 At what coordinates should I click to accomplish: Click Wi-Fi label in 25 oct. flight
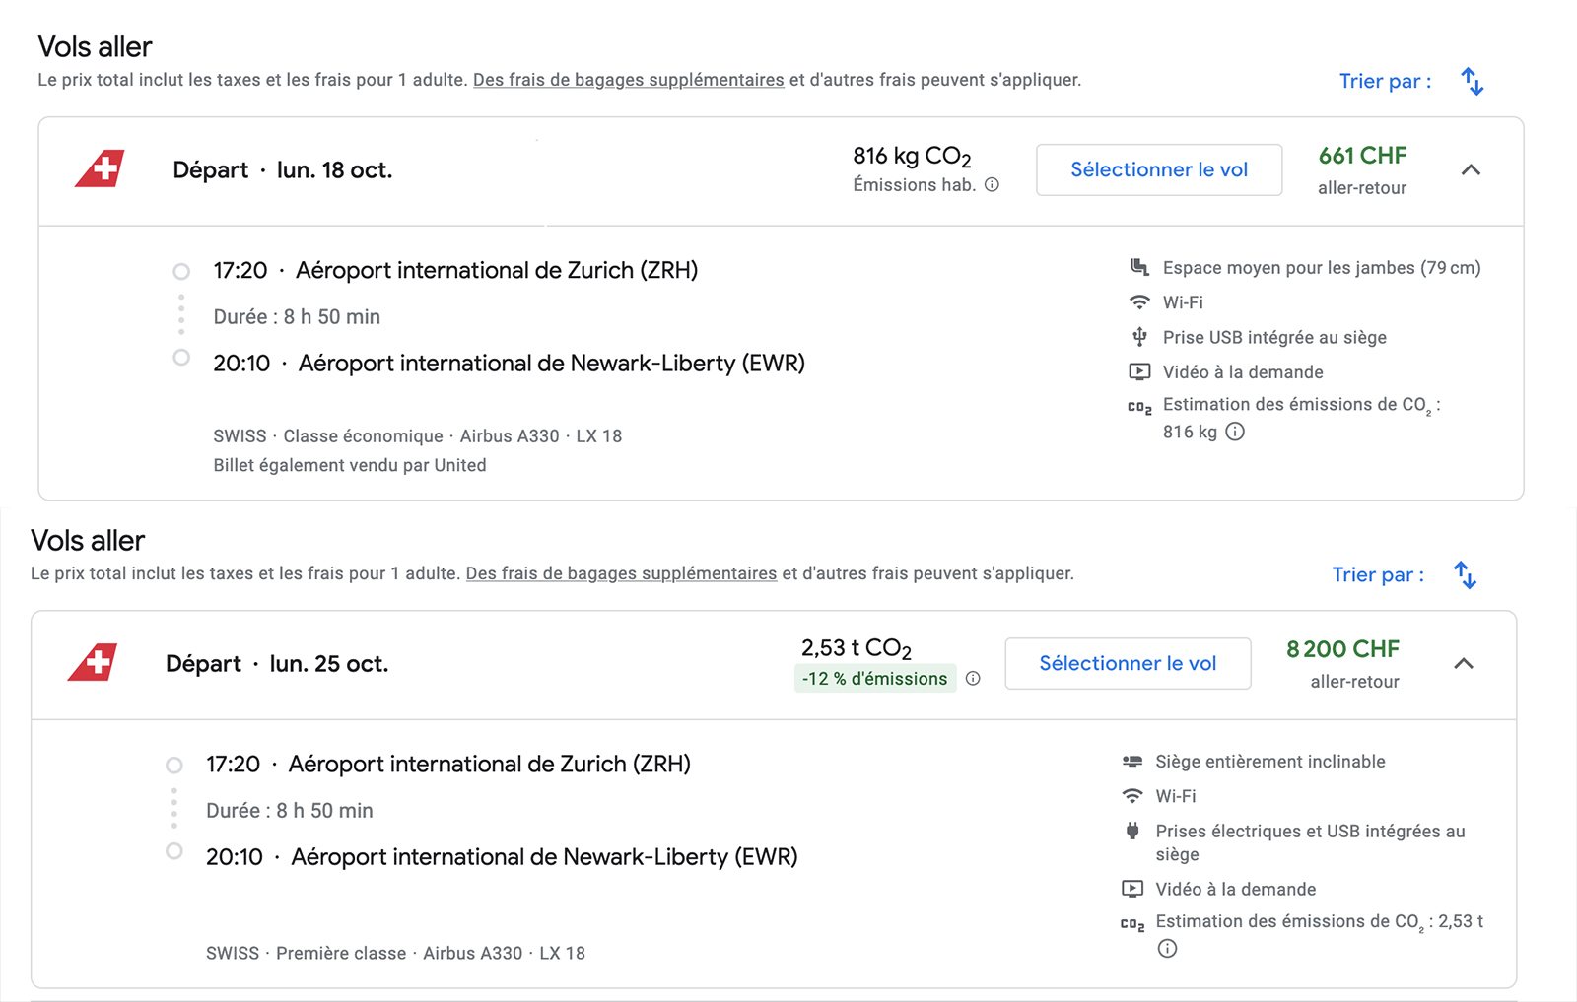click(x=1176, y=796)
